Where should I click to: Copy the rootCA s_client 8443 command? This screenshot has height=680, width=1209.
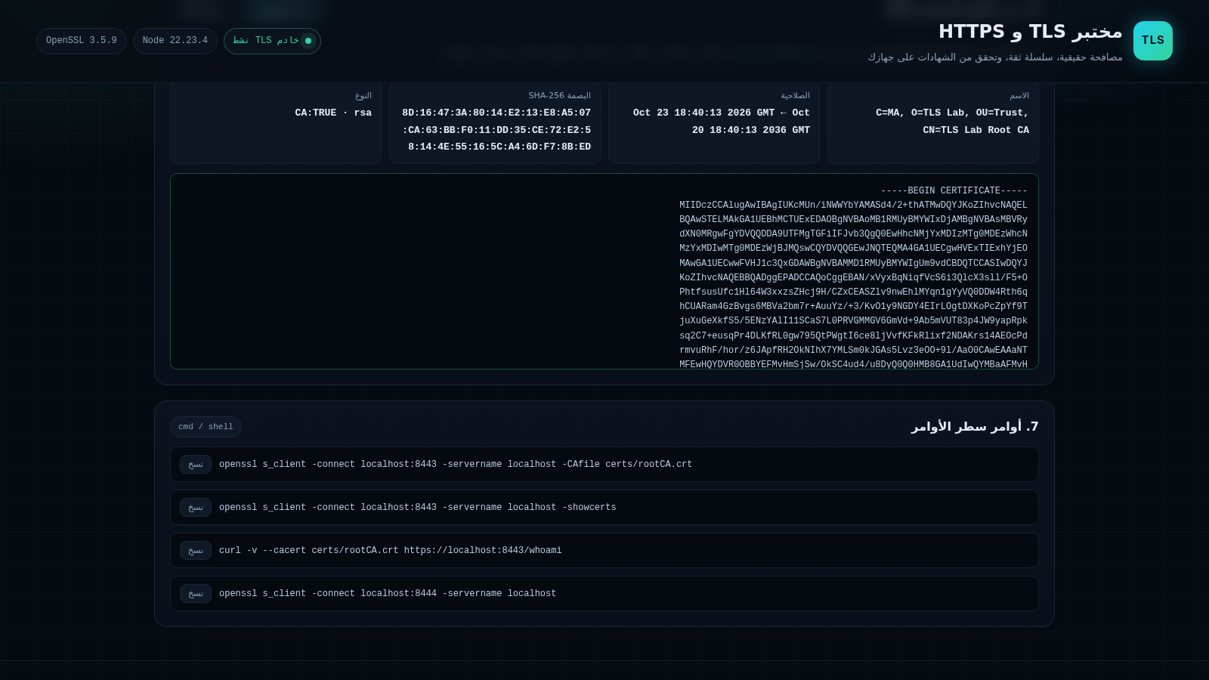point(196,465)
